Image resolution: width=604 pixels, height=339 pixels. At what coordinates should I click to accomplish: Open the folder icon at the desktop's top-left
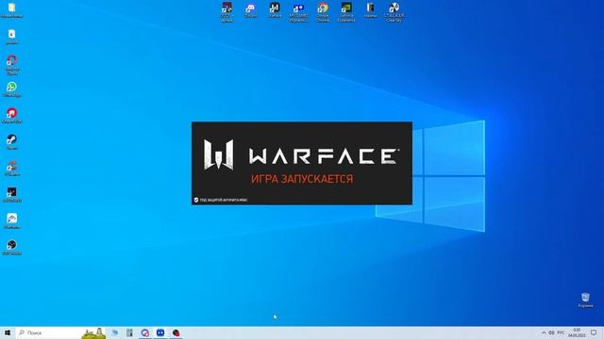[x=12, y=10]
